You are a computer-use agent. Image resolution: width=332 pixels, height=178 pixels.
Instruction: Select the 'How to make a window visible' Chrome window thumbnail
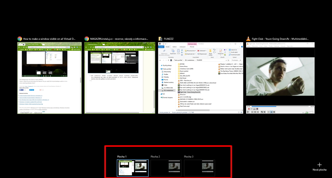pyautogui.click(x=49, y=78)
